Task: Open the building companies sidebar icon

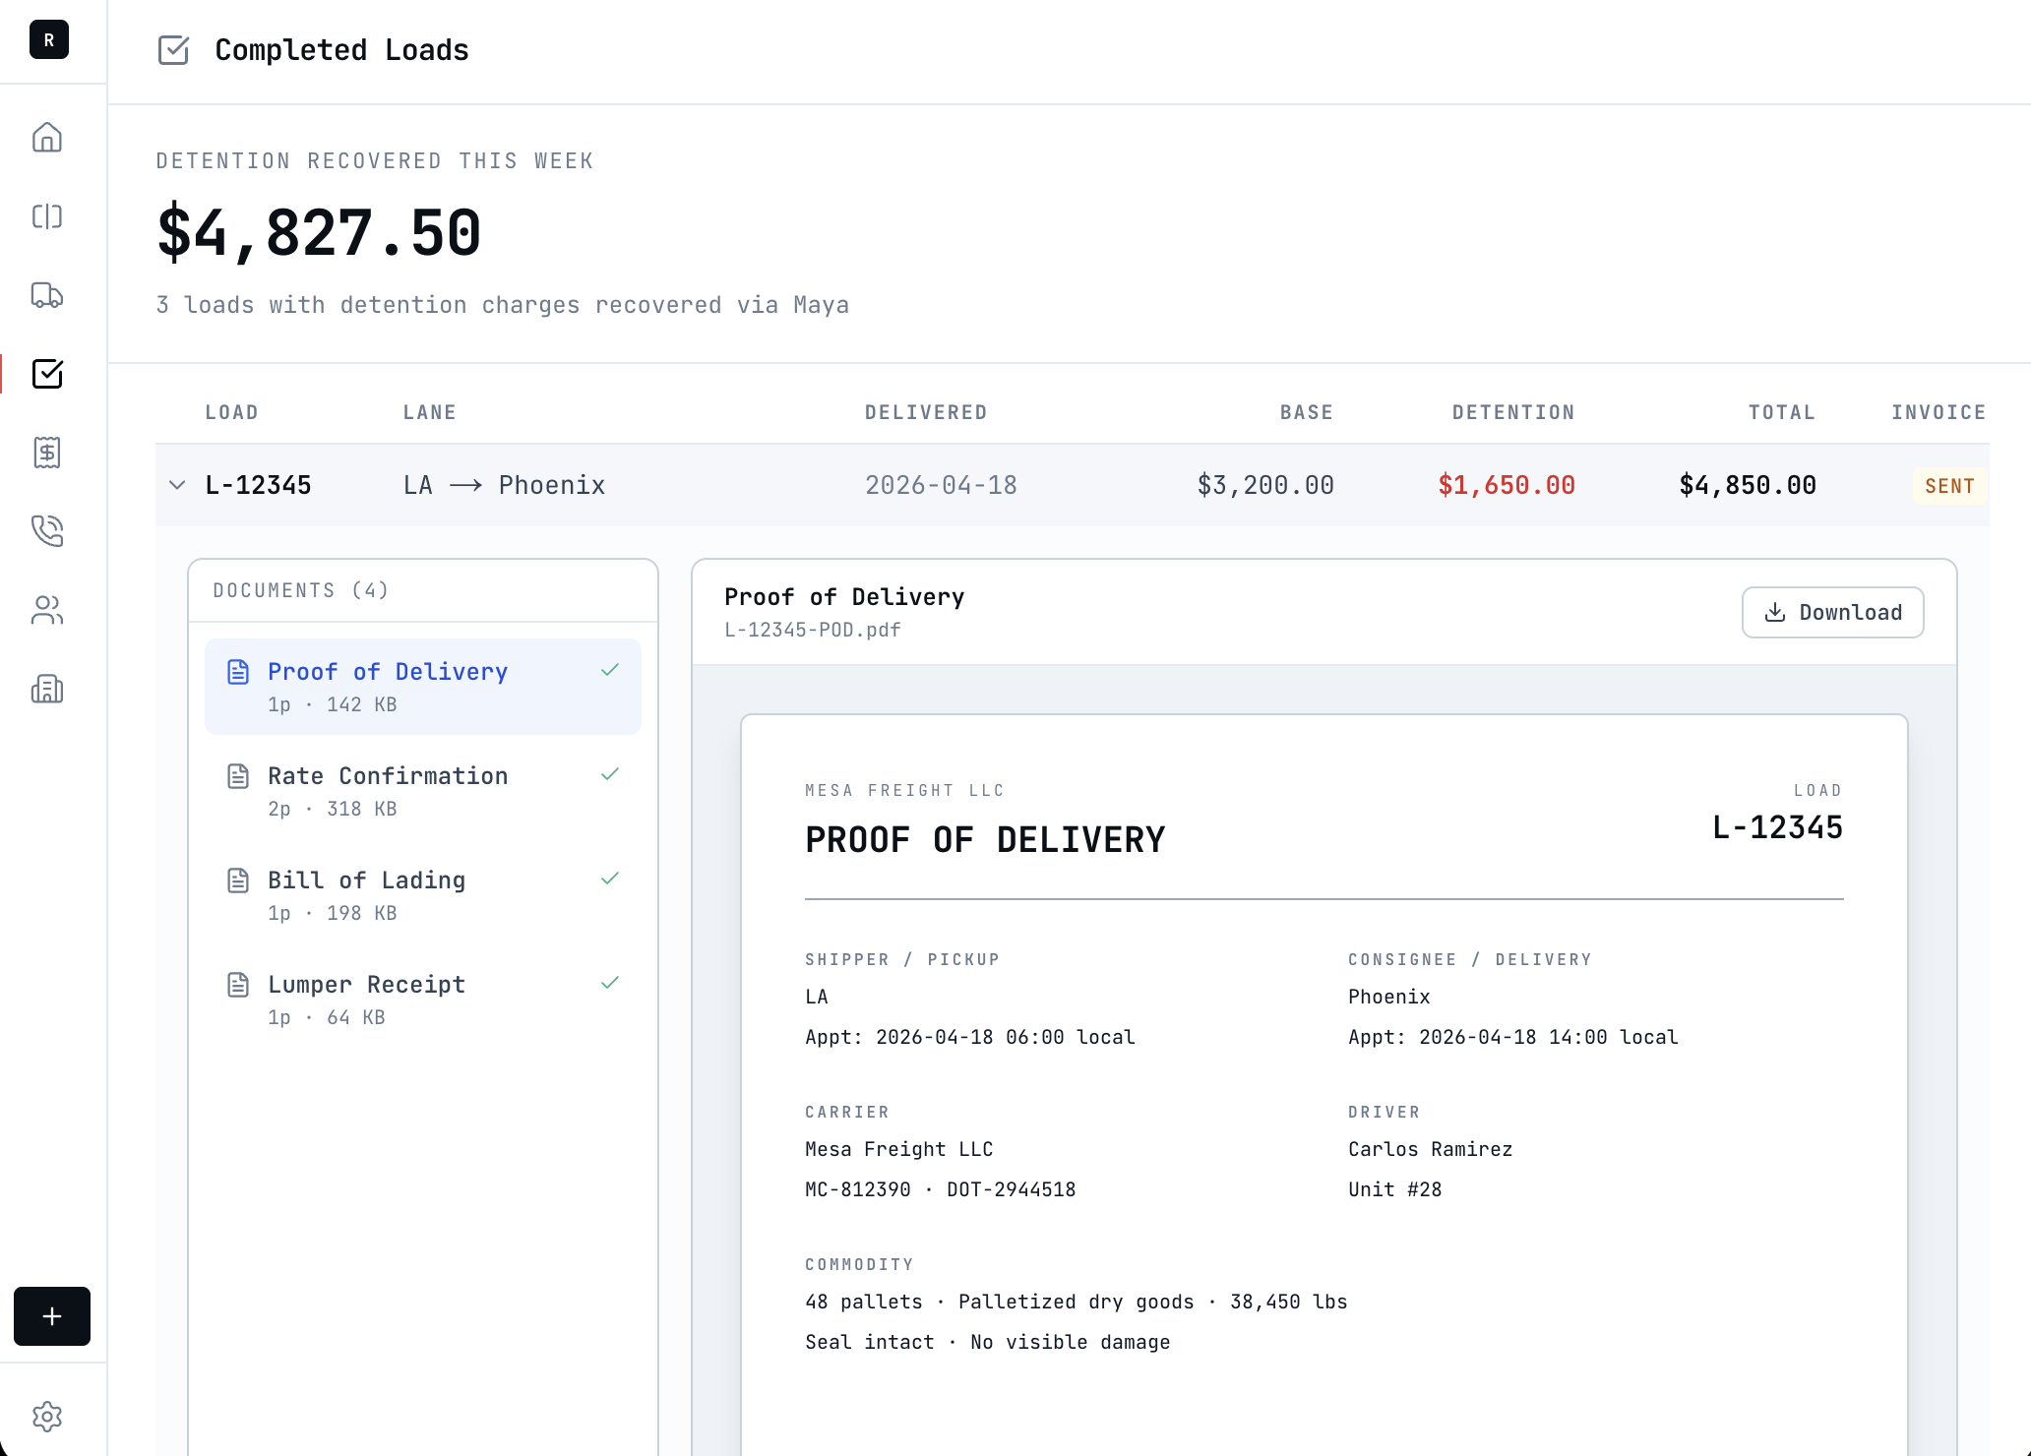Action: [47, 689]
